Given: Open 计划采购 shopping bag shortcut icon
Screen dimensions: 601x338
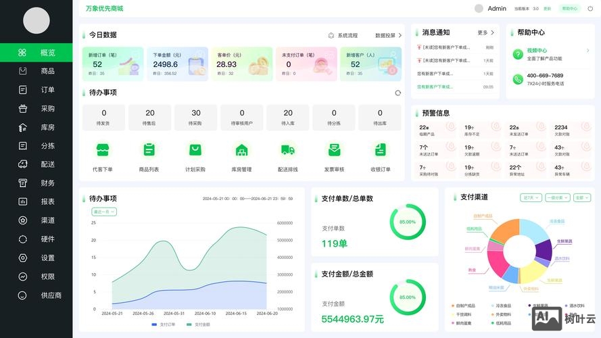Looking at the screenshot, I should click(195, 150).
